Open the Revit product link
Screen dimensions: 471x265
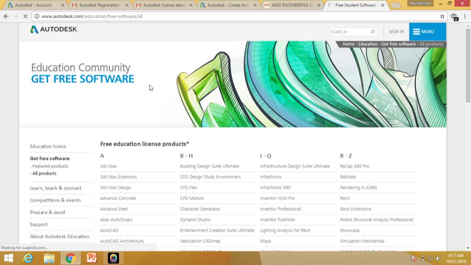point(345,198)
